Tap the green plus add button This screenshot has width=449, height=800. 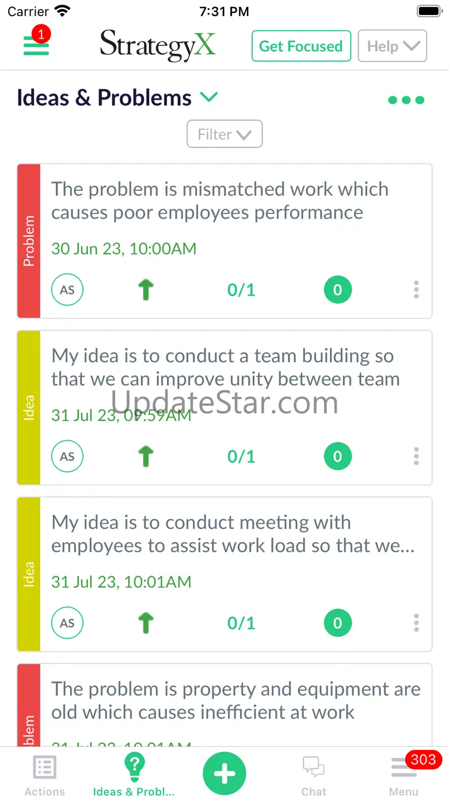point(224,773)
